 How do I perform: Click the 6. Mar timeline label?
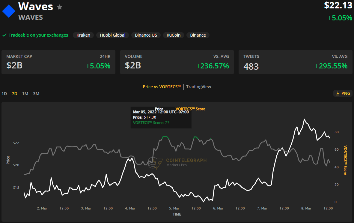point(218,208)
